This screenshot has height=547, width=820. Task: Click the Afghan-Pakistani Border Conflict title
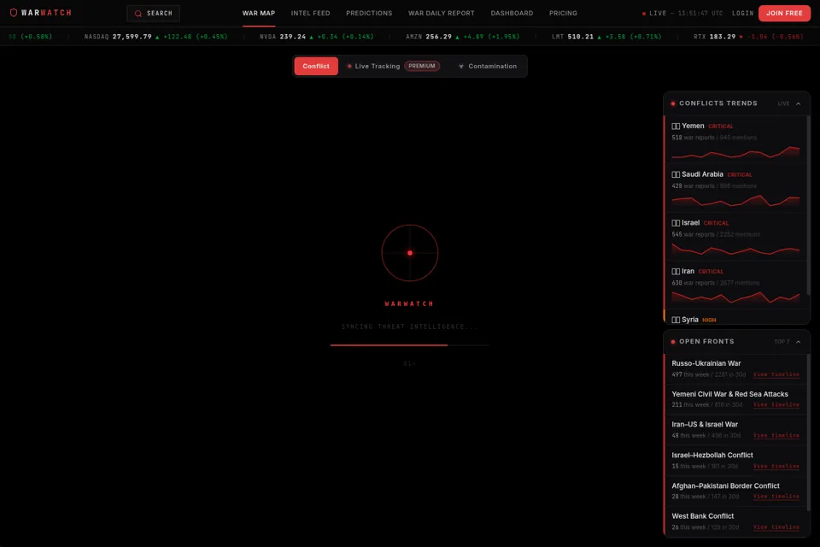725,485
